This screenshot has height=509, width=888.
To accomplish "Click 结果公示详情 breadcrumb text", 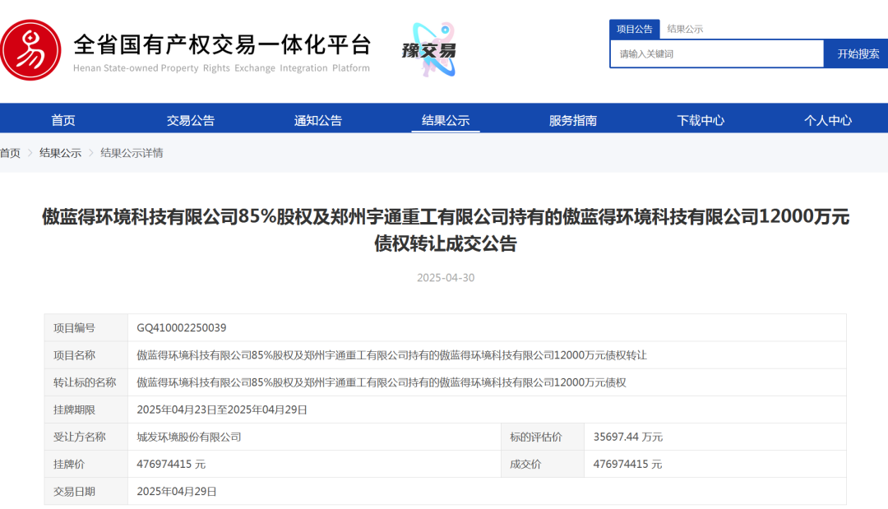I will click(x=132, y=153).
